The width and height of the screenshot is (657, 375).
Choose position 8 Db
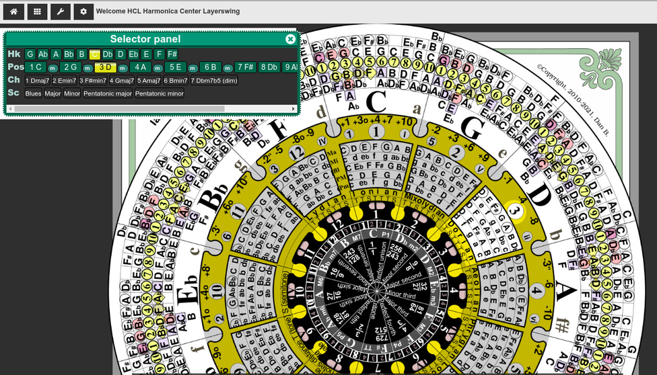pos(269,67)
